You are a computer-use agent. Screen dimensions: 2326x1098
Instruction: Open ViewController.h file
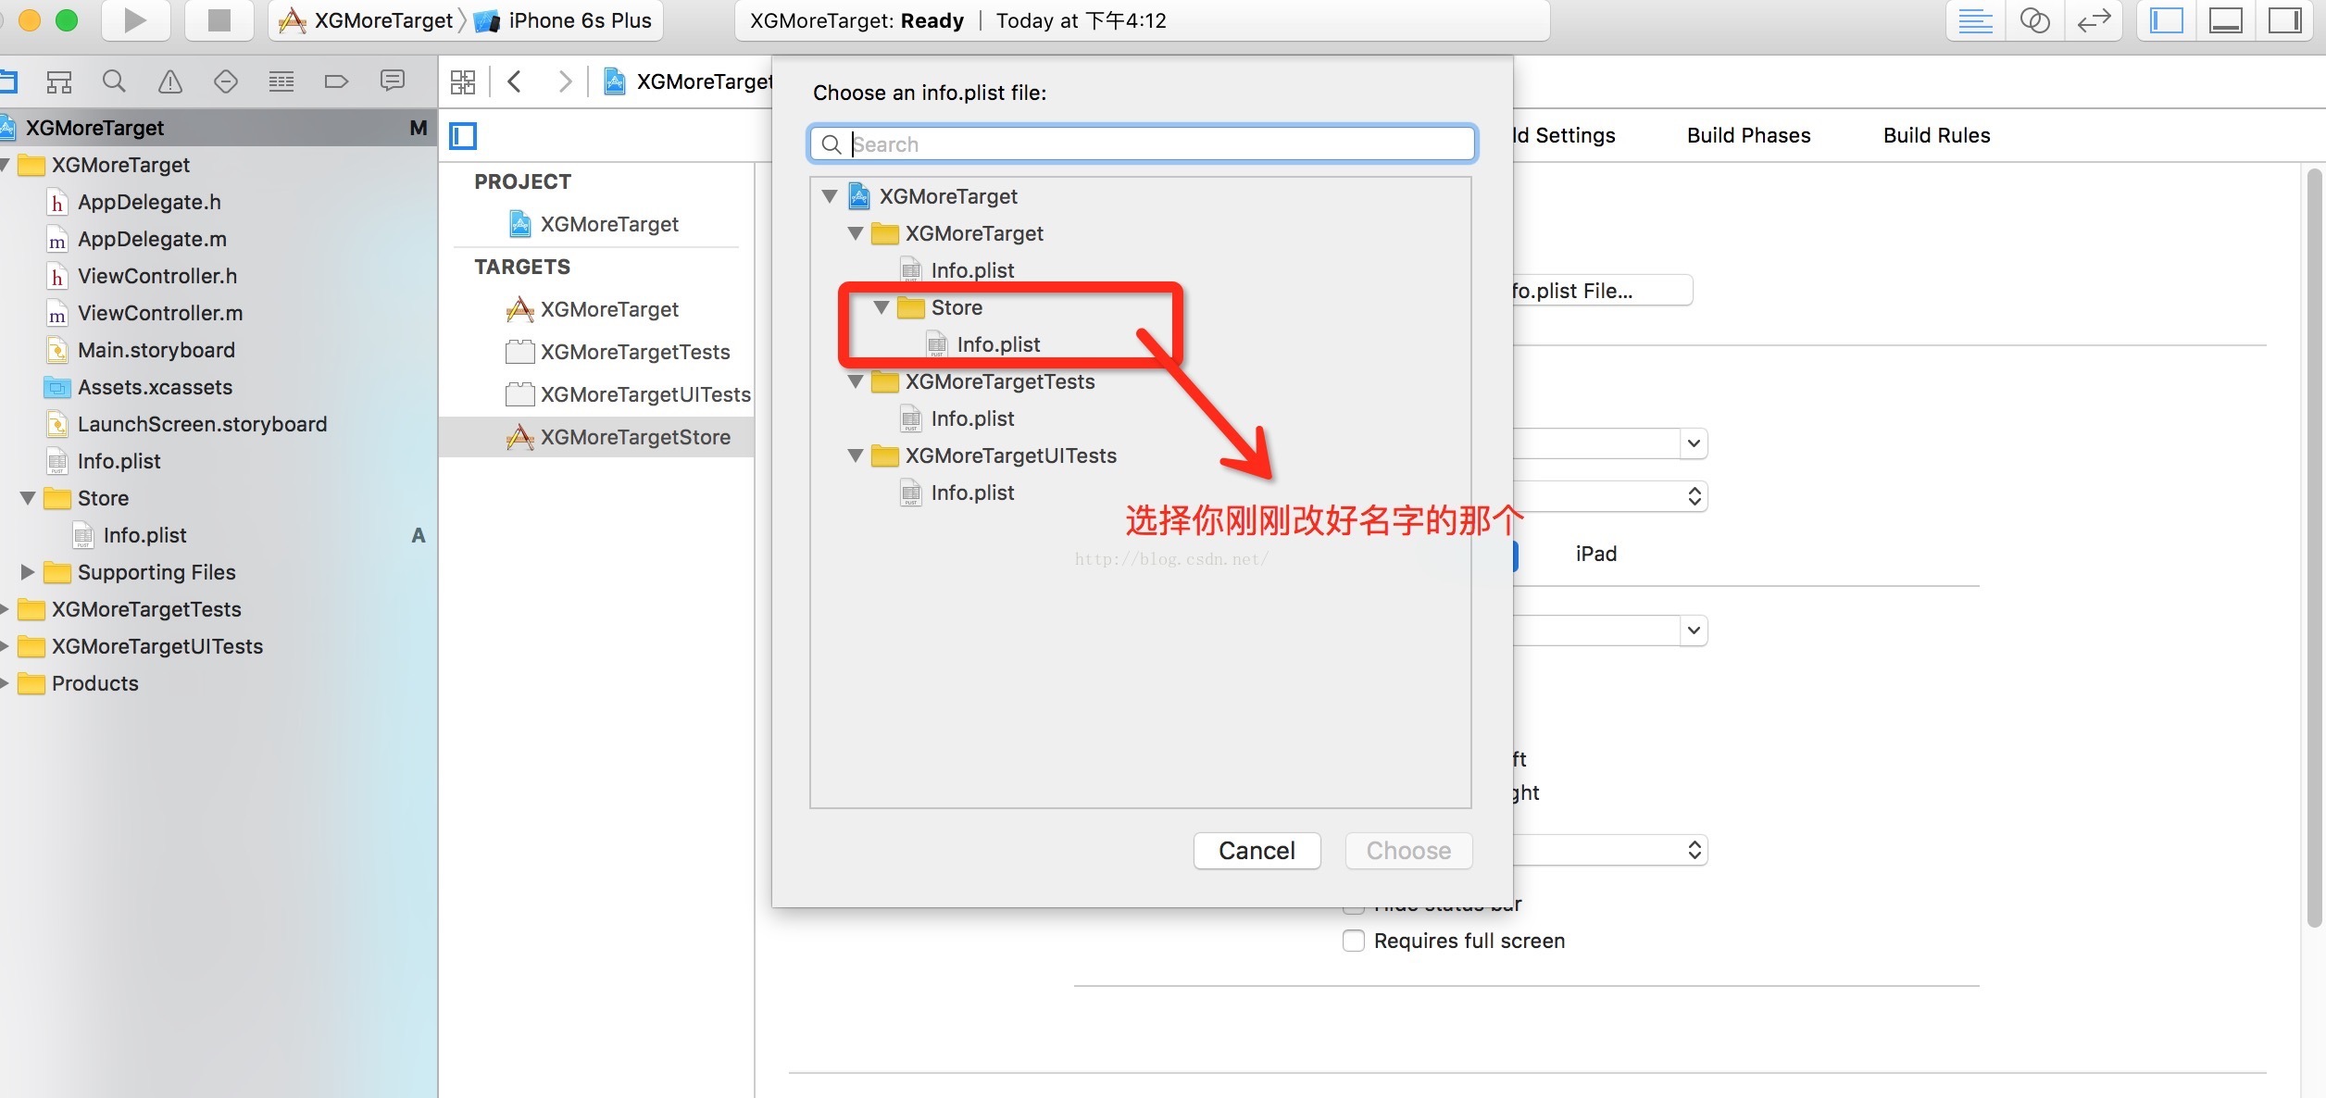point(157,276)
